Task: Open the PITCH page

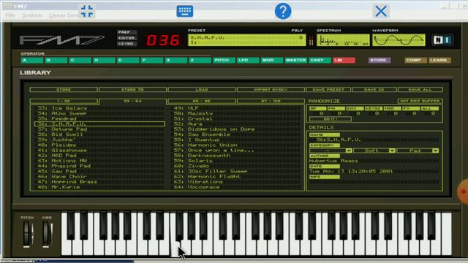Action: [x=224, y=60]
